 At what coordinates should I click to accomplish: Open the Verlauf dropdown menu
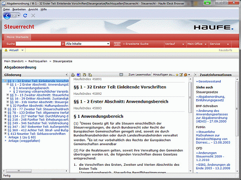[174, 44]
